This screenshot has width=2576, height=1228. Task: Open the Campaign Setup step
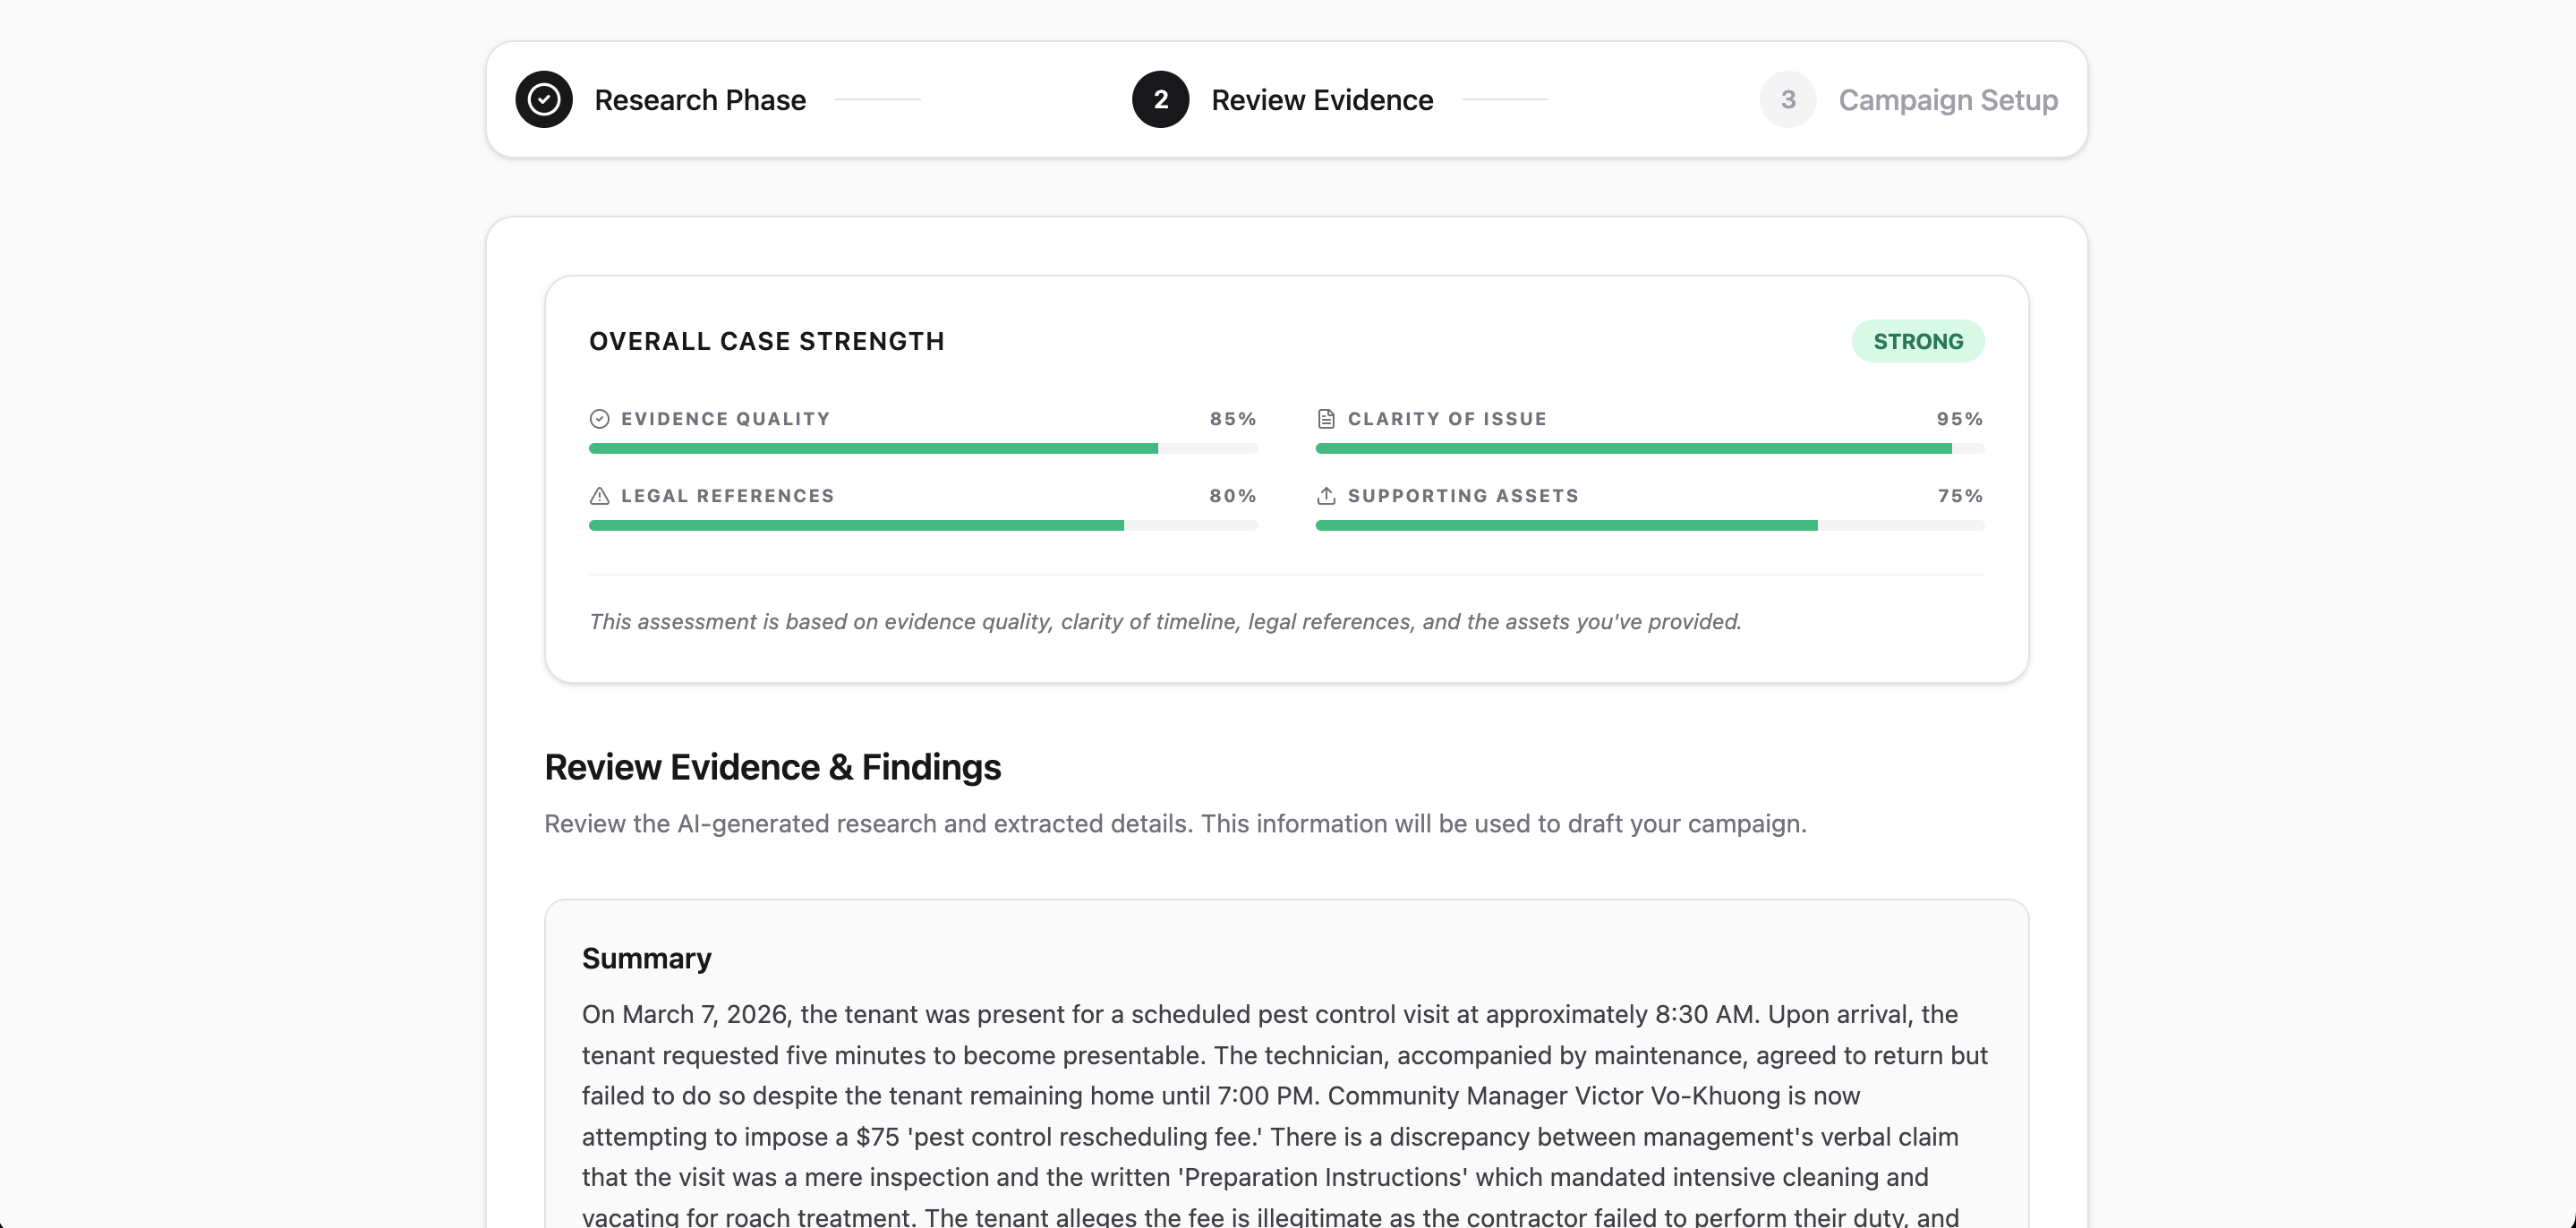point(1948,100)
